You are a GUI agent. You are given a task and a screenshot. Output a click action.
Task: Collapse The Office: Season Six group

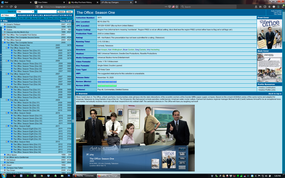tap(6, 100)
